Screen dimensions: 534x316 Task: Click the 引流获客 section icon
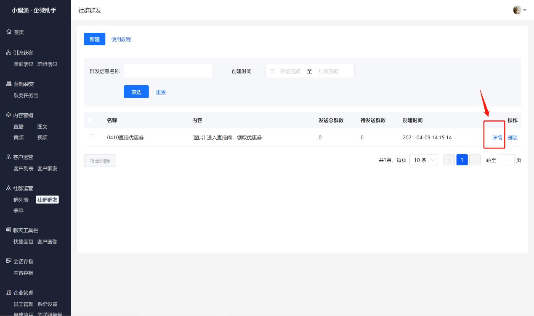[9, 52]
